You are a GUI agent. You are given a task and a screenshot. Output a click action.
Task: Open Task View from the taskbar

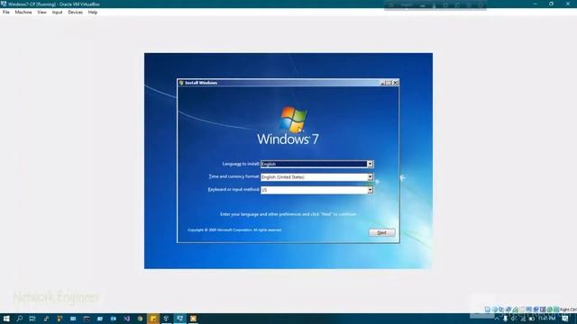tap(32, 319)
